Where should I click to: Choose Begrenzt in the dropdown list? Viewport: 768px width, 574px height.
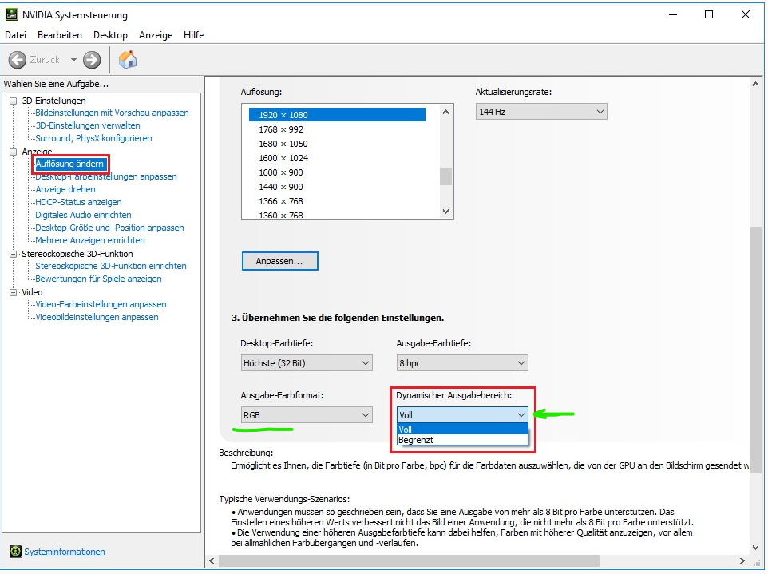point(462,440)
